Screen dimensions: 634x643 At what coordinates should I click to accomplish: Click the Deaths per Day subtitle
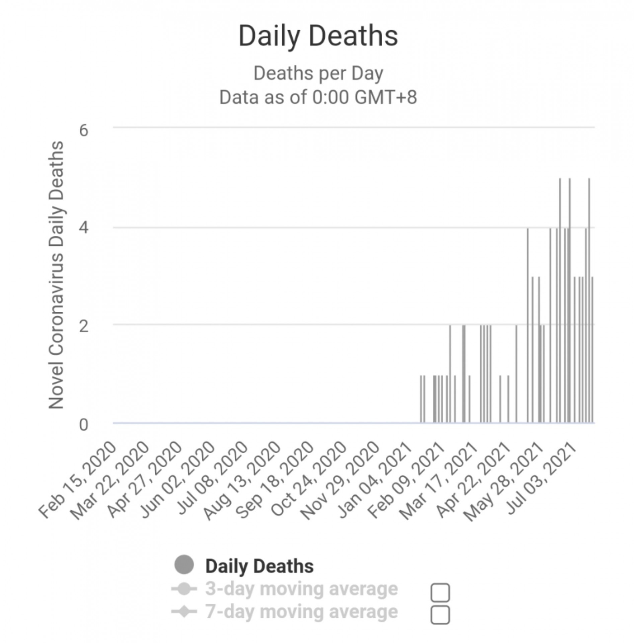tap(318, 74)
